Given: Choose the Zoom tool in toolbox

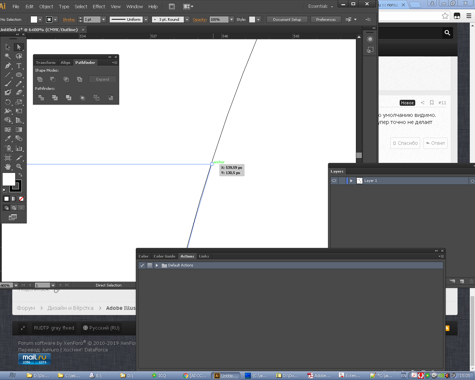Looking at the screenshot, I should tap(19, 167).
